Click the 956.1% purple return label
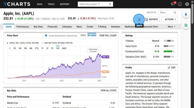 click(x=105, y=57)
